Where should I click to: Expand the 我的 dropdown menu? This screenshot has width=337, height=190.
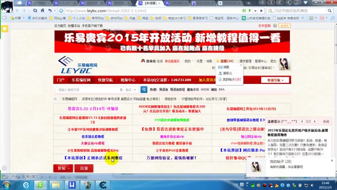[x=189, y=61]
